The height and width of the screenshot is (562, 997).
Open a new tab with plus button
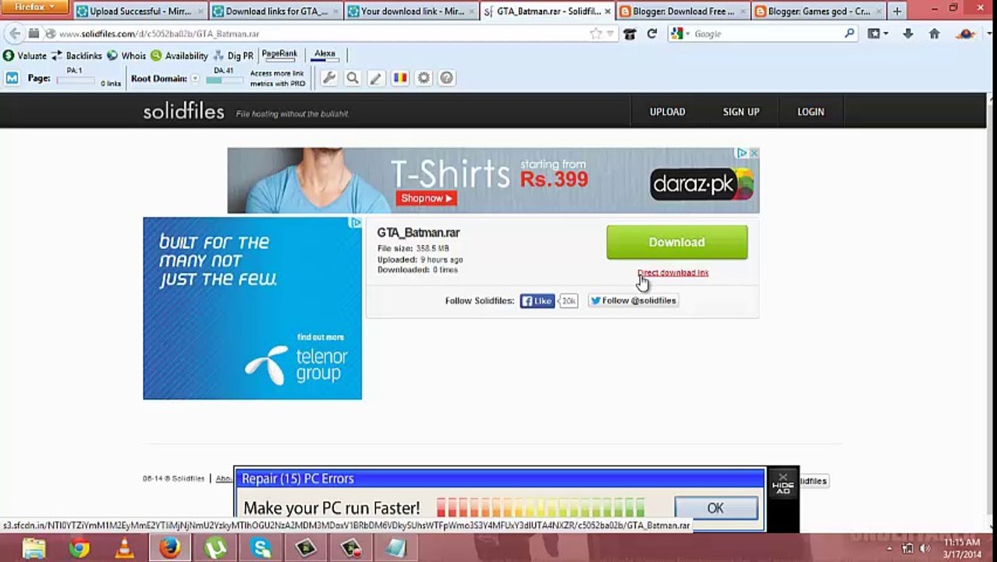896,11
